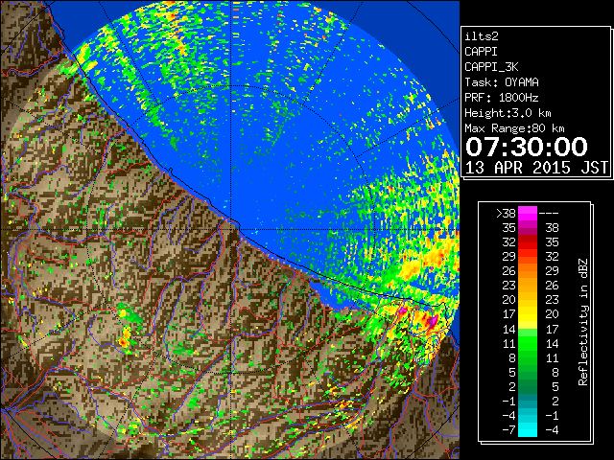Click the isolated yellow-red echo inland southwest
The image size is (614, 460).
tap(125, 338)
